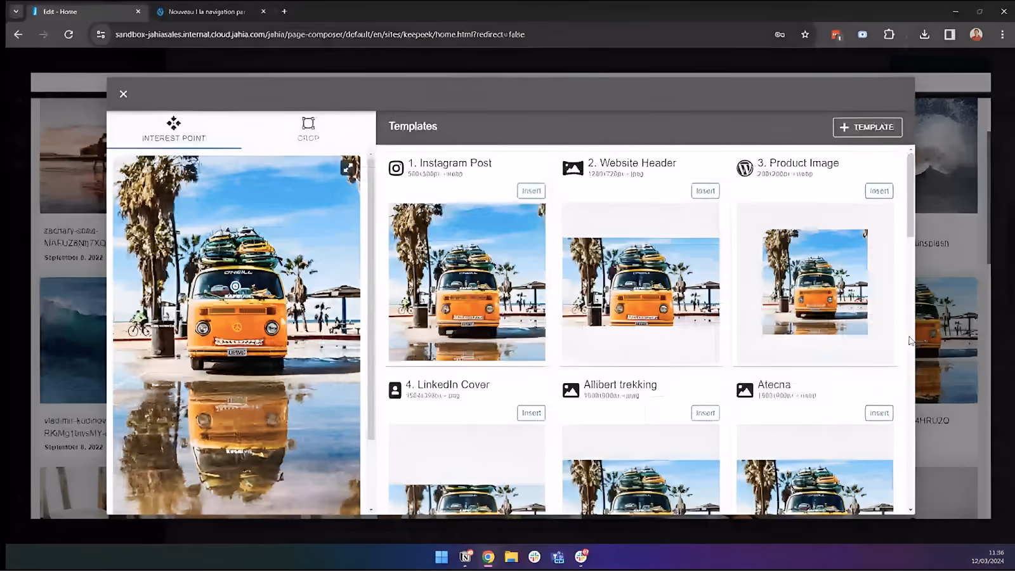Insert the Product Image template
The height and width of the screenshot is (571, 1015).
click(x=879, y=191)
